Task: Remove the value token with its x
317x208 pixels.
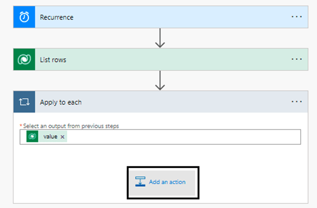Action: point(62,137)
